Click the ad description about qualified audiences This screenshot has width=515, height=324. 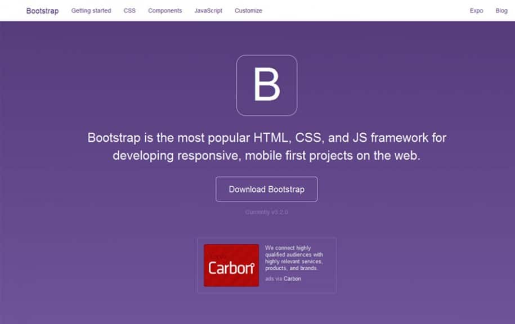[x=294, y=258]
